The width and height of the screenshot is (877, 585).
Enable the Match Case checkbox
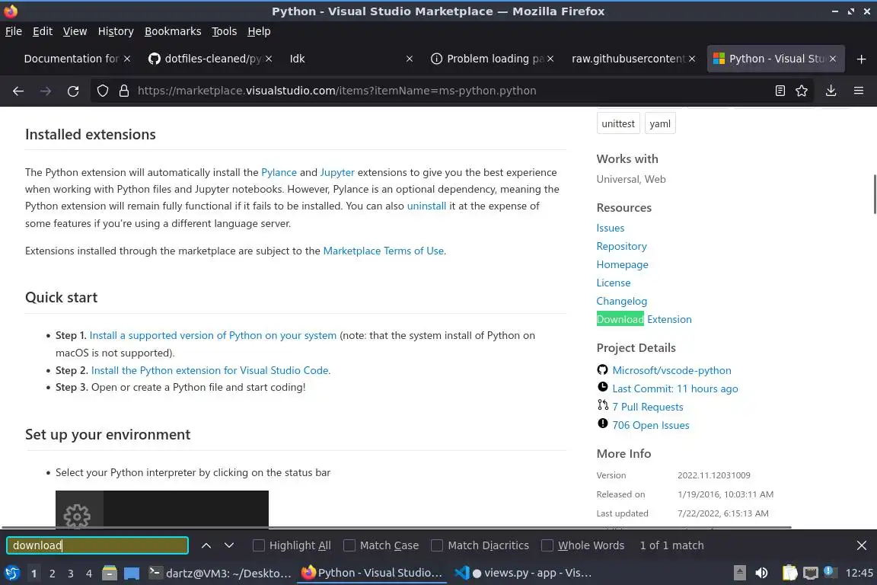click(x=349, y=545)
